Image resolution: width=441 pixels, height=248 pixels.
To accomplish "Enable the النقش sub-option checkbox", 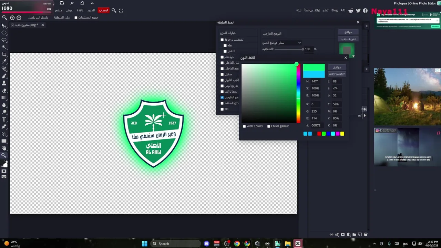I will click(x=225, y=51).
